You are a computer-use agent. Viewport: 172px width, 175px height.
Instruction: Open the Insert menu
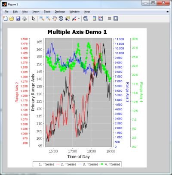(x=36, y=12)
